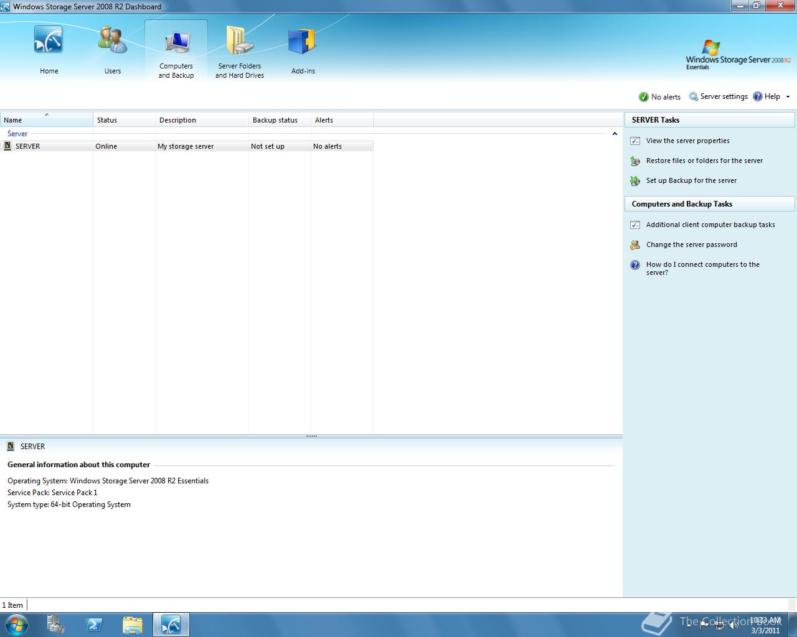Click the Service Pack 1 info line
The height and width of the screenshot is (637, 797).
click(52, 493)
